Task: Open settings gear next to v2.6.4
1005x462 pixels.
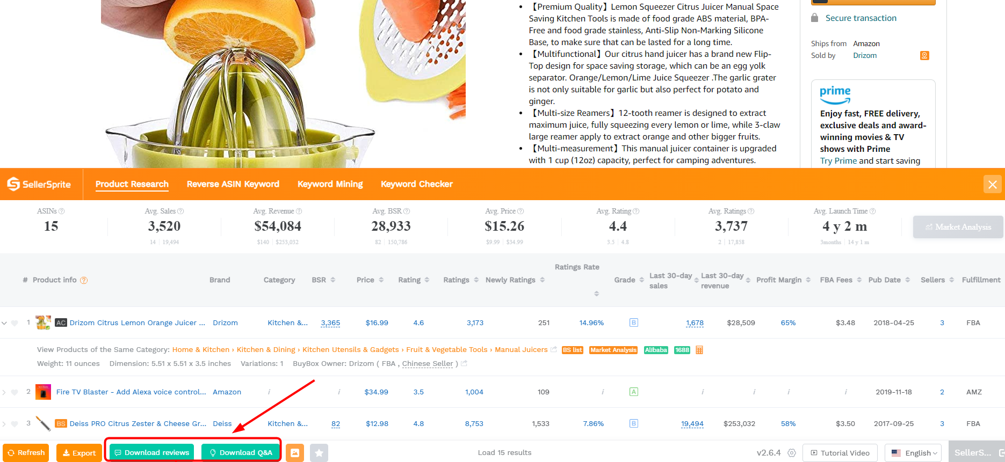Action: (792, 453)
